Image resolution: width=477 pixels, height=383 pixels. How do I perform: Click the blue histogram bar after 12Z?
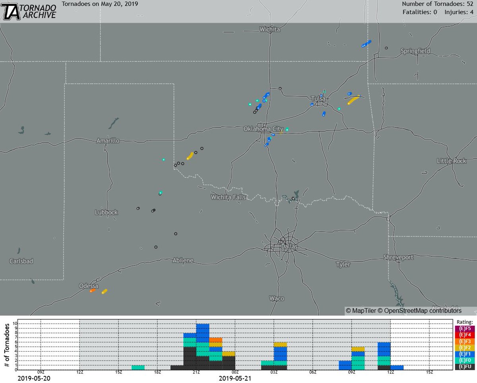397,367
